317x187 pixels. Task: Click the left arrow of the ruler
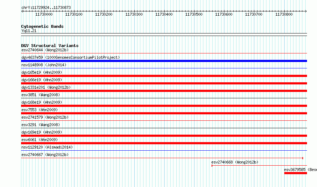[22, 11]
